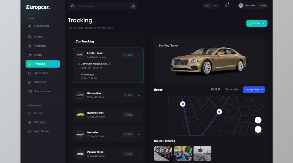Viewport: 293px width, 163px height.
Task: Open Dashboard from the sidebar menu
Action: coord(41,26)
